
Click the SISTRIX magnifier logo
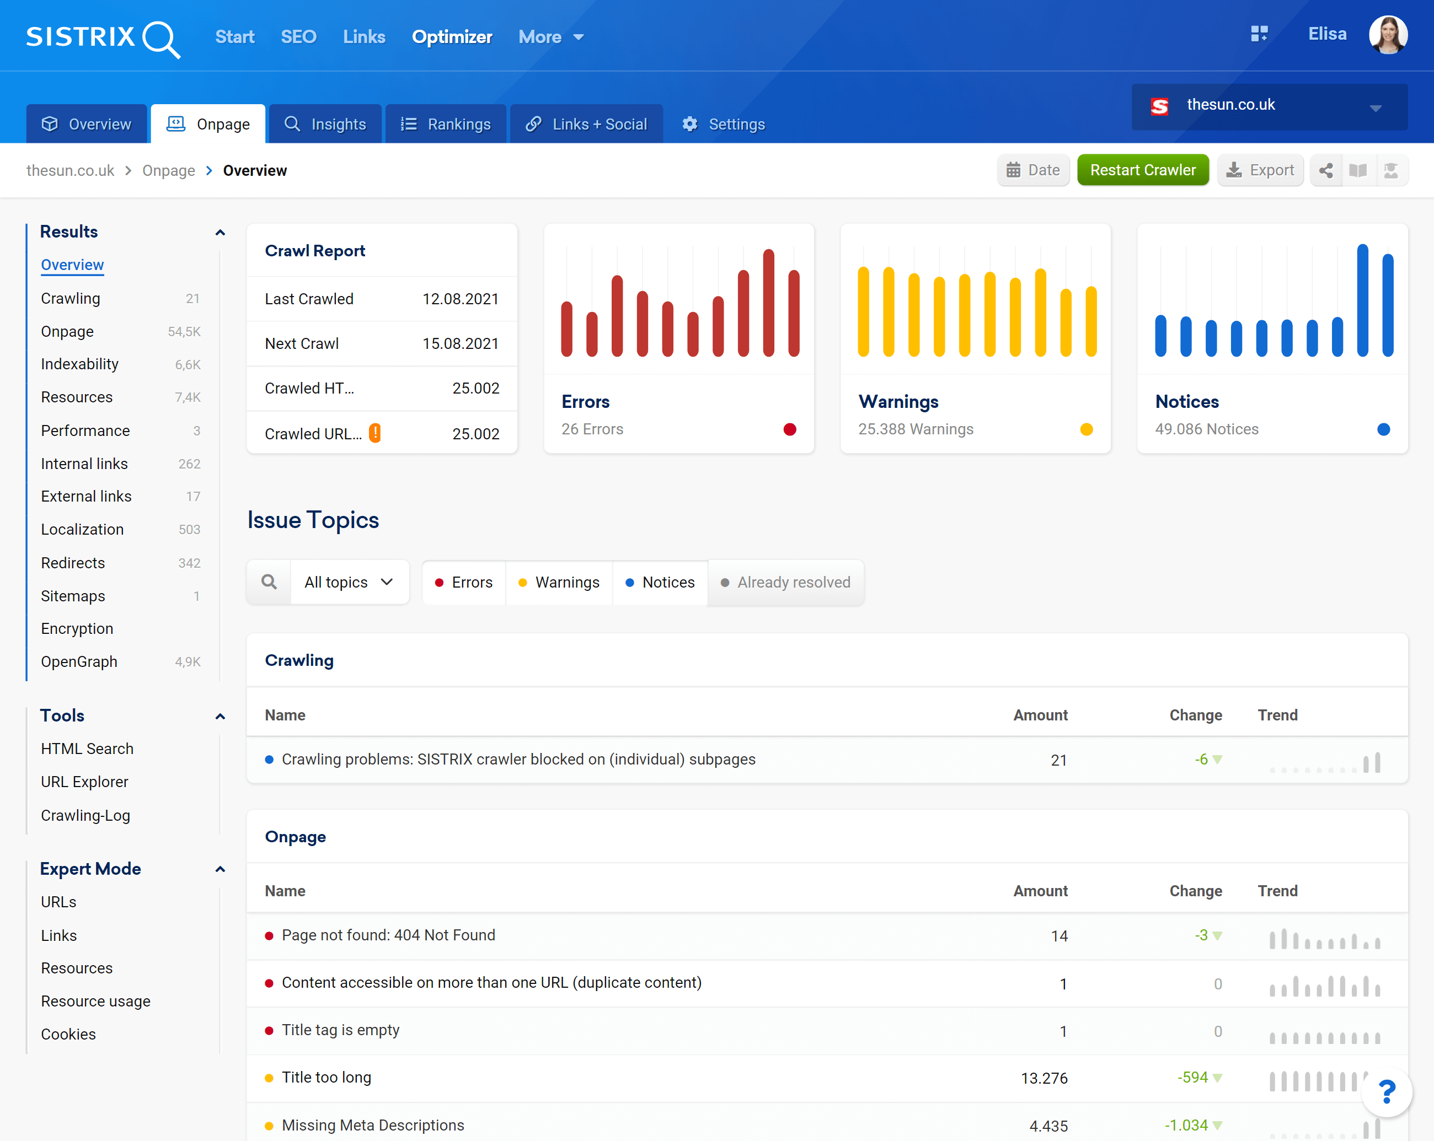(103, 38)
